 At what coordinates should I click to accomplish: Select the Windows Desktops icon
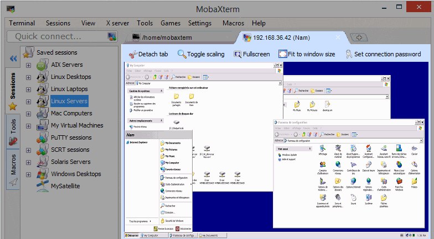click(42, 174)
